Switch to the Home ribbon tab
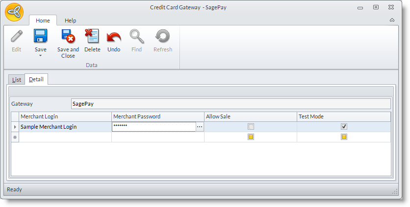This screenshot has width=410, height=207. [x=43, y=21]
